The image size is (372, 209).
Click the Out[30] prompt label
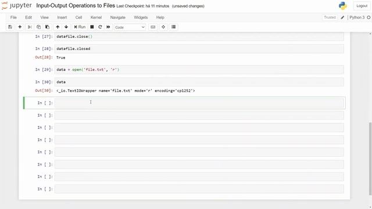(x=44, y=91)
